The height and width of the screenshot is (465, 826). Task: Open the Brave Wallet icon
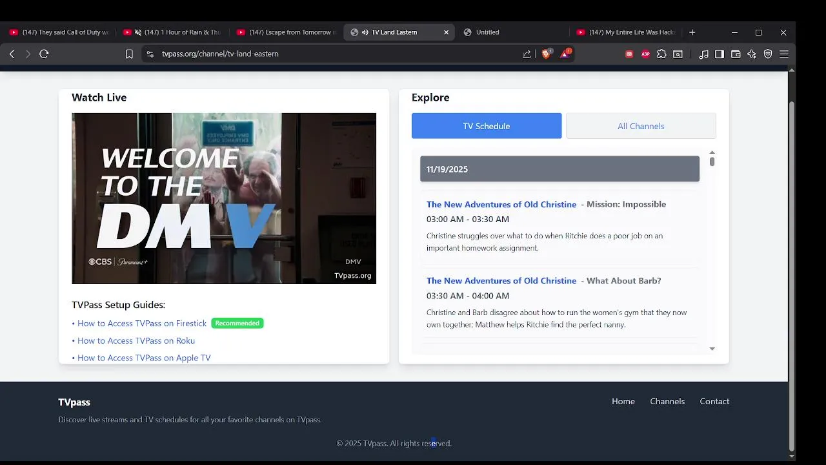tap(736, 54)
